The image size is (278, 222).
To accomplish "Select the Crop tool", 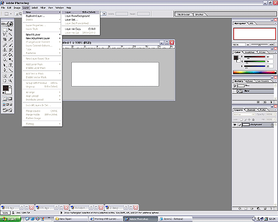I will (4, 39).
